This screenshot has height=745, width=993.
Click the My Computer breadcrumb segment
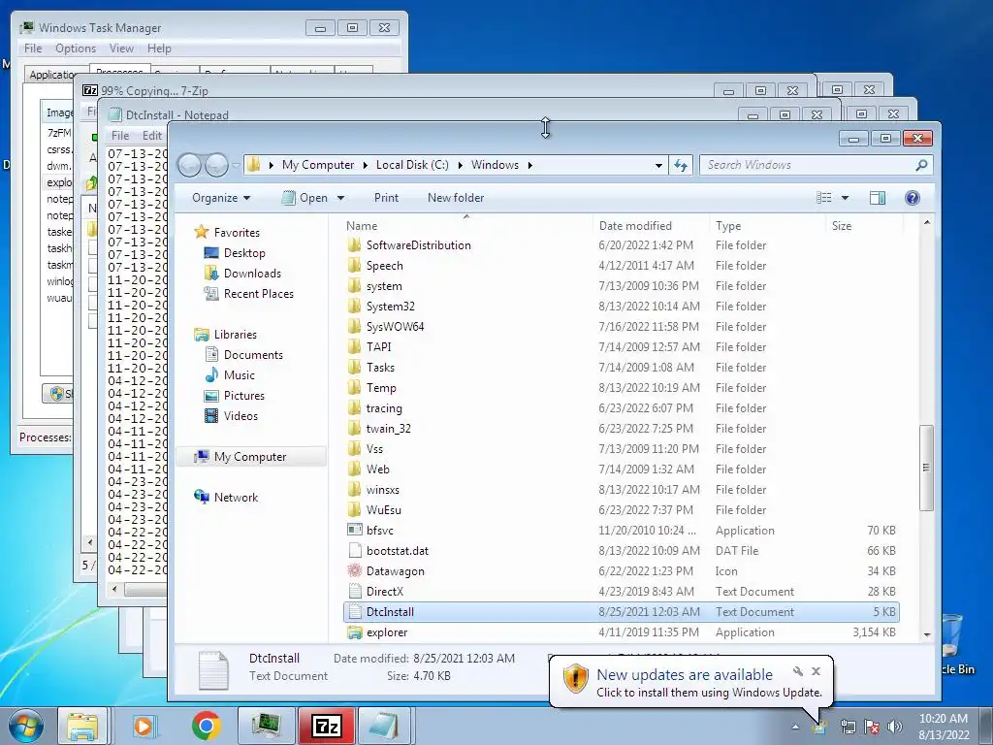(x=318, y=165)
